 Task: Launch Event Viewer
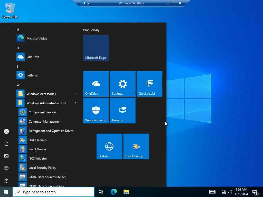48,149
